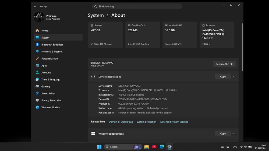This screenshot has width=269, height=151.
Task: Click the Graphics Card icon
Action: click(x=129, y=25)
